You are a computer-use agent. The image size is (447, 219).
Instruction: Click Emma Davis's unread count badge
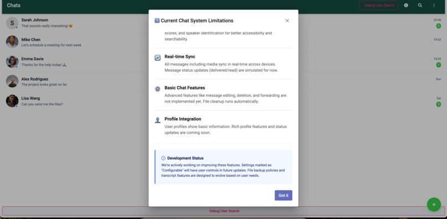tap(439, 65)
